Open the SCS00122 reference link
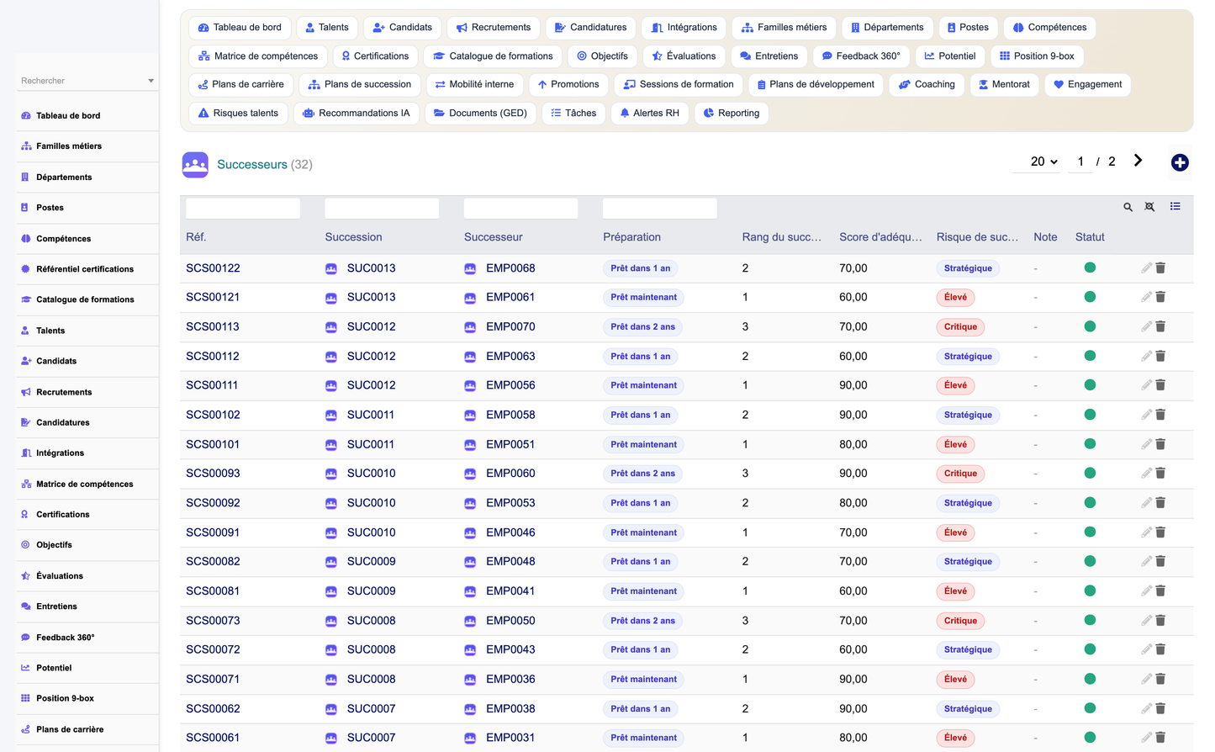Screen dimensions: 1215x752 [213, 268]
